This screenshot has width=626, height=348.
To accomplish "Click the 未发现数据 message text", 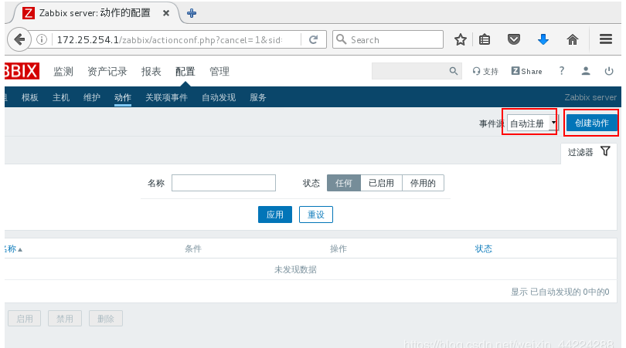I will [x=295, y=269].
